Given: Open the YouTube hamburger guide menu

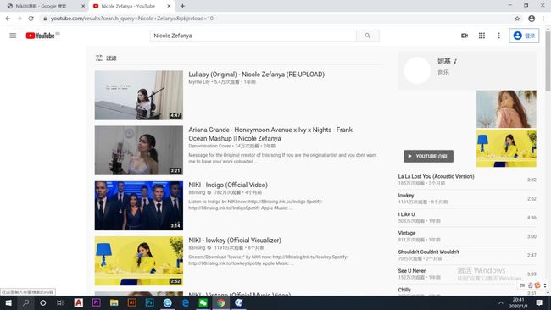Looking at the screenshot, I should (13, 36).
